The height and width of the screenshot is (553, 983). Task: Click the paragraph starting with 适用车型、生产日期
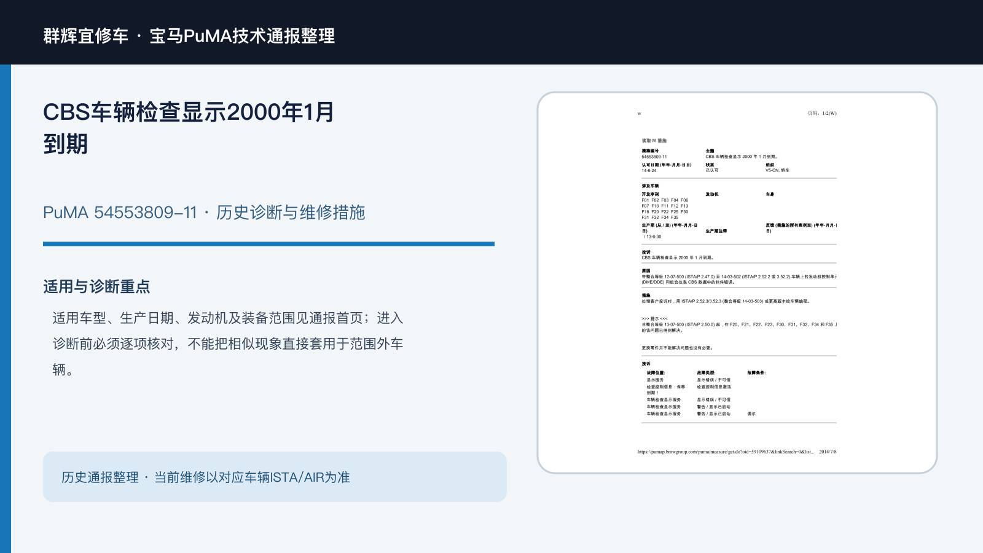[228, 343]
